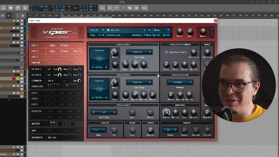Click the undo arrow in the top toolbar
Image resolution: width=279 pixels, height=157 pixels.
pyautogui.click(x=116, y=8)
